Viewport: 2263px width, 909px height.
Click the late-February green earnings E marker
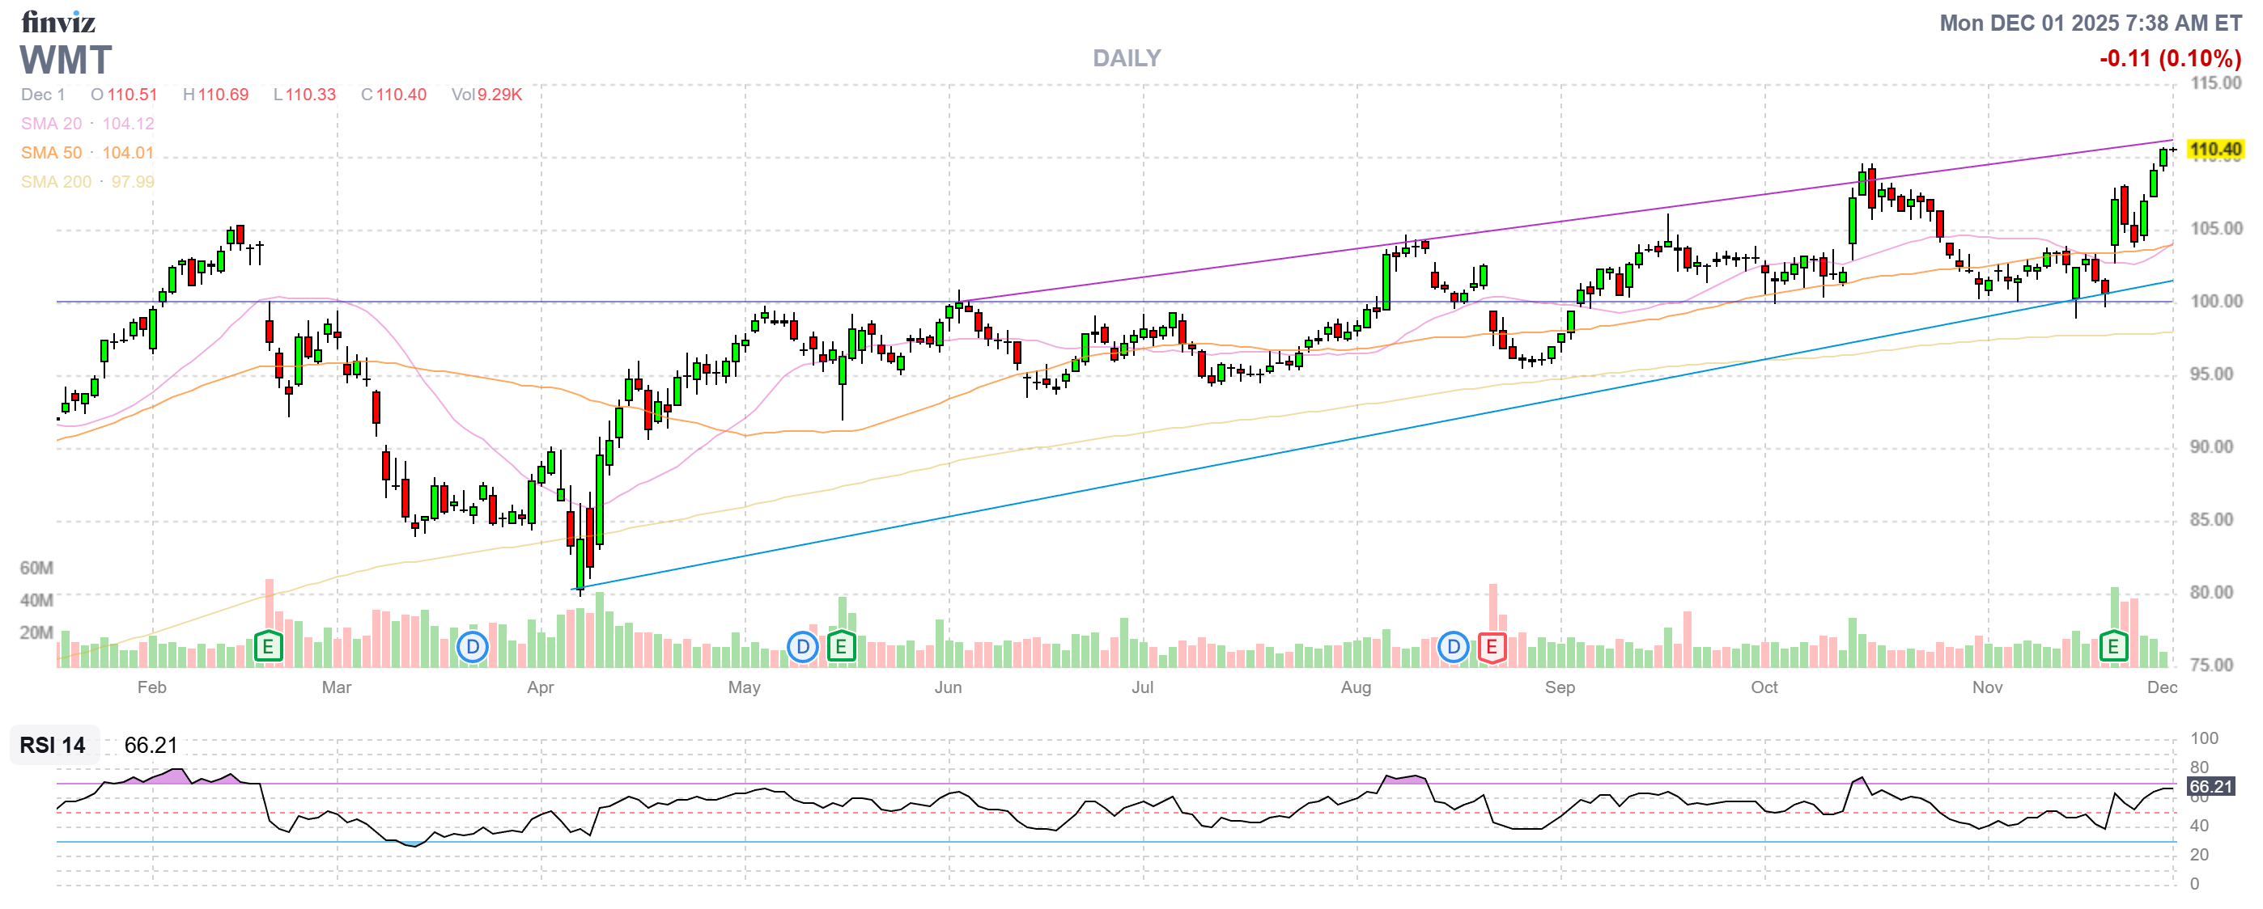[268, 648]
